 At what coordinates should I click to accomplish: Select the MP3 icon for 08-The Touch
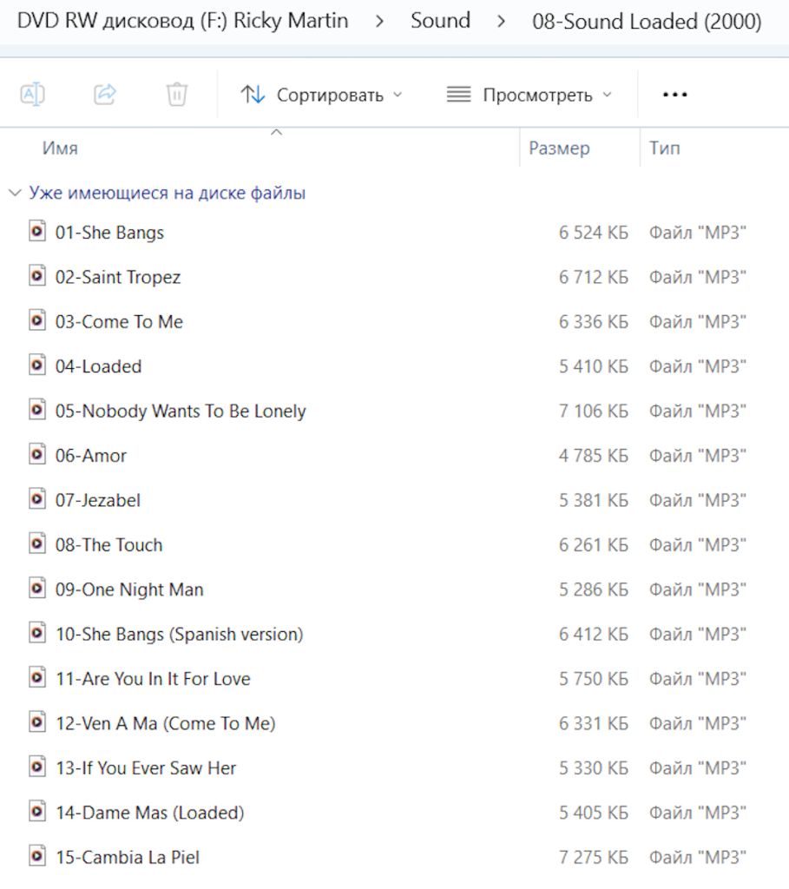click(37, 543)
